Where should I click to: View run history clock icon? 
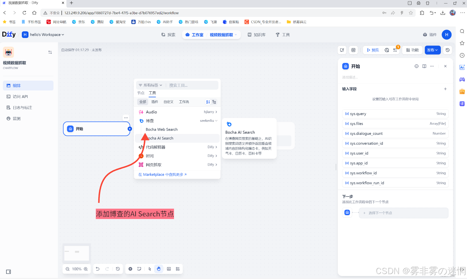(387, 50)
